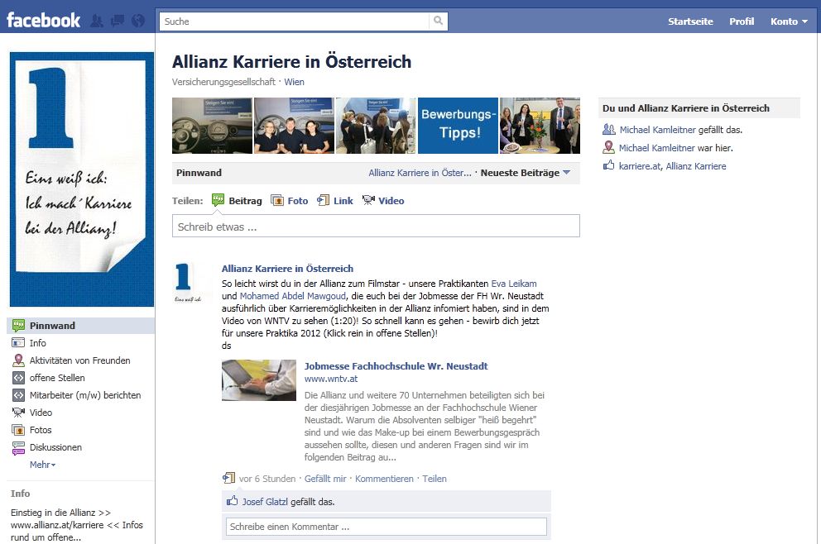Open the flowers group photo thumbnail
The width and height of the screenshot is (821, 544).
[x=540, y=126]
